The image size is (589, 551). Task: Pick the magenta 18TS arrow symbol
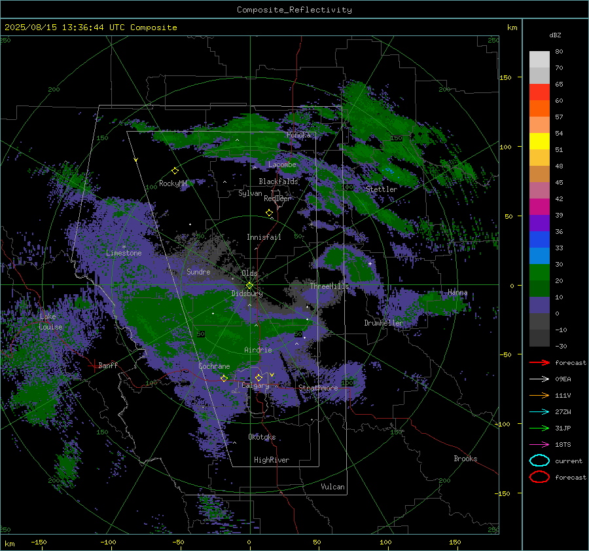coord(539,444)
